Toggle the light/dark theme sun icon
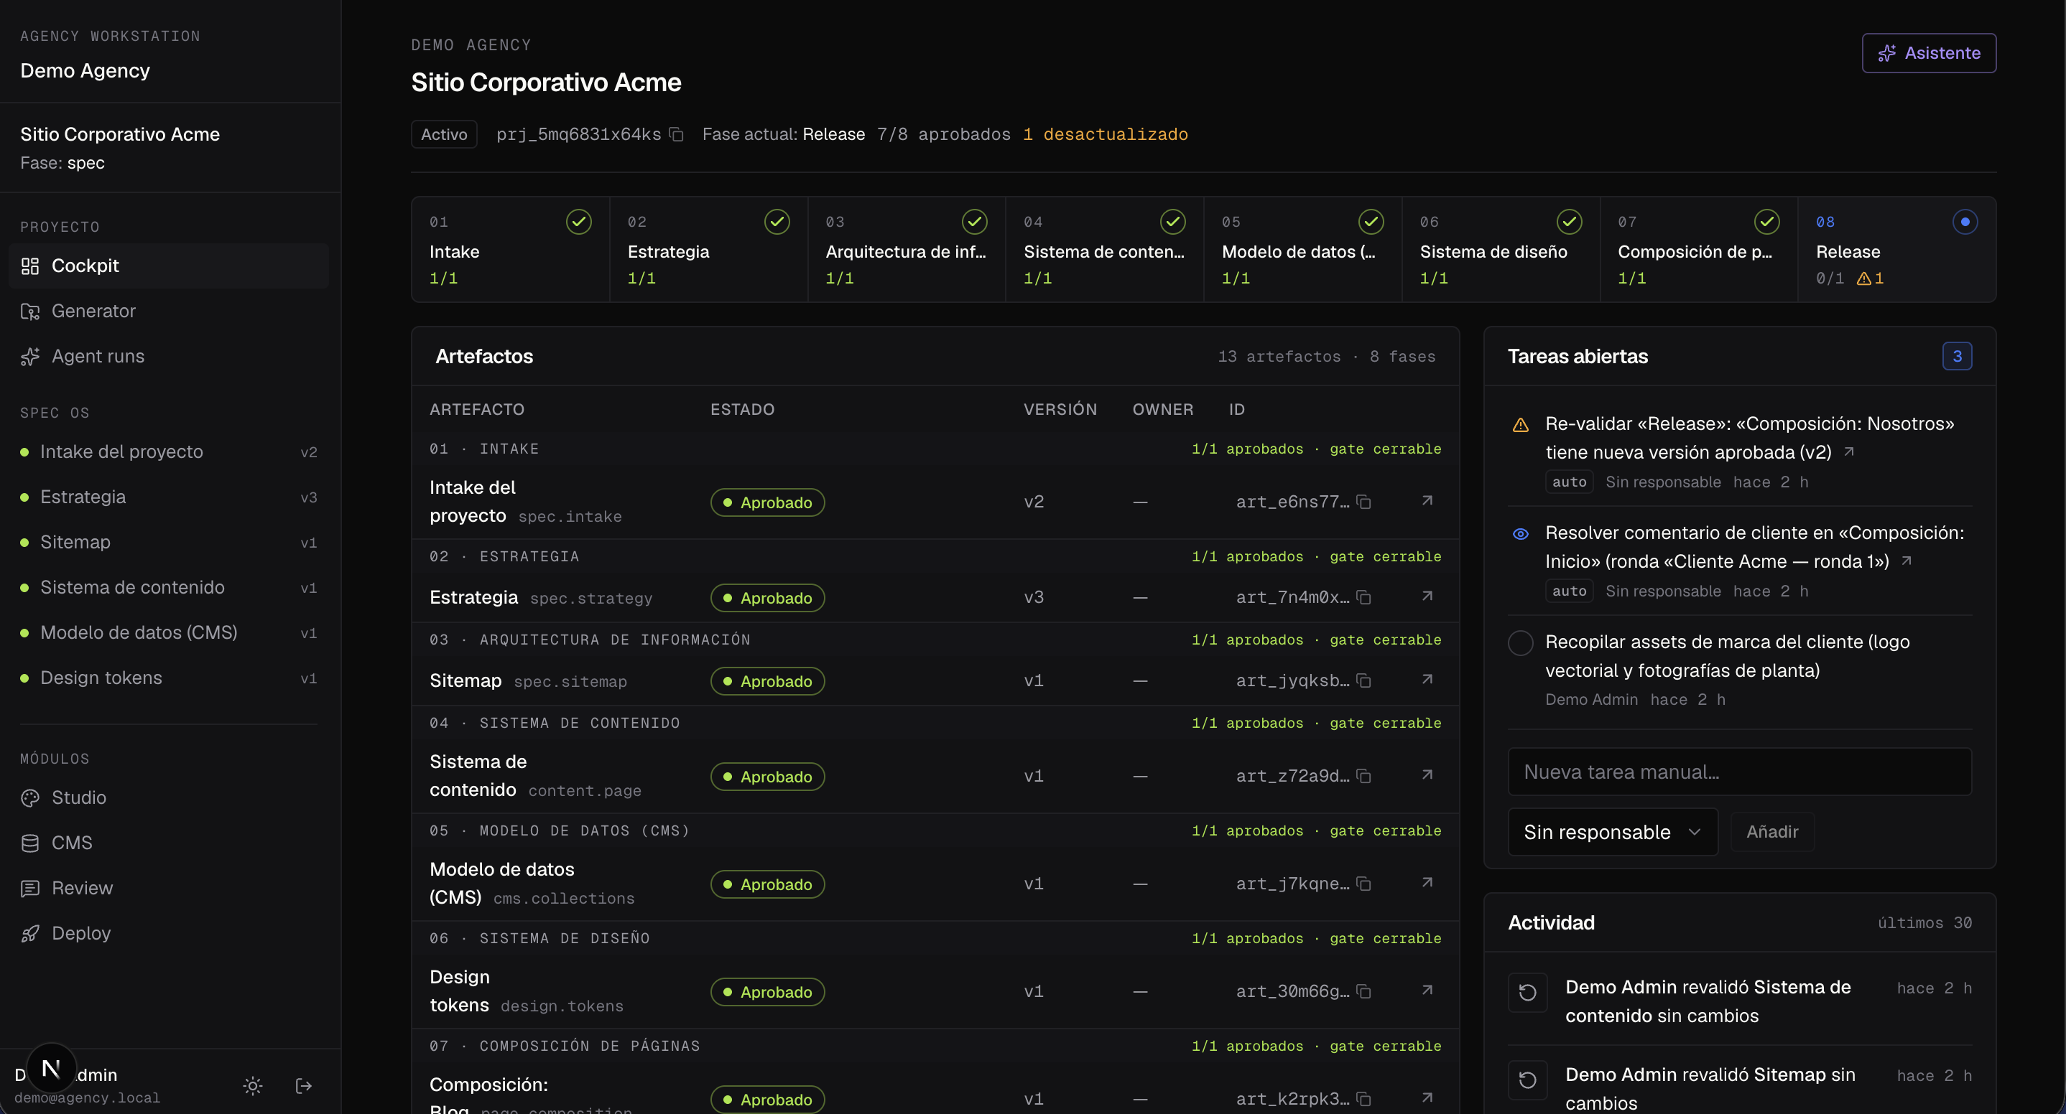This screenshot has width=2066, height=1114. pyautogui.click(x=253, y=1086)
